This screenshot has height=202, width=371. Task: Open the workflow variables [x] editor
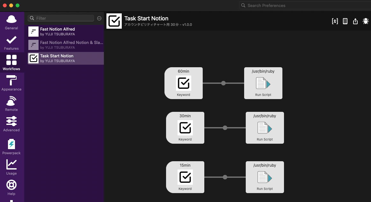tap(335, 21)
